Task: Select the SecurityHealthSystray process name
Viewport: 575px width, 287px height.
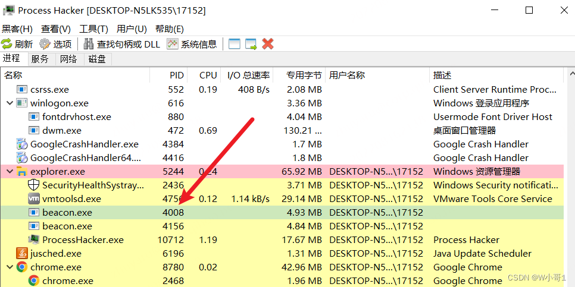Action: pos(93,185)
